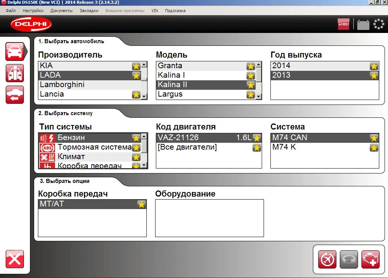
Task: Click the ABS brake system icon
Action: tap(47, 148)
